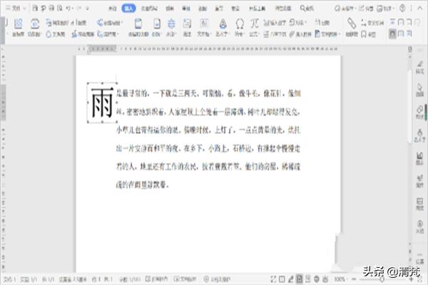Switch to the Home (开始) tab

(112, 9)
